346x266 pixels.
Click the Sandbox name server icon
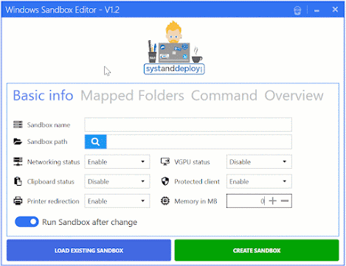(18, 125)
